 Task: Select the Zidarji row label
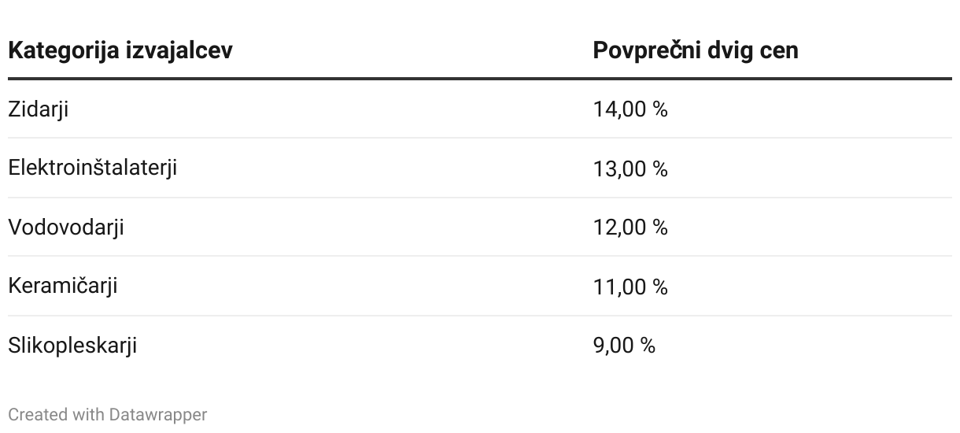coord(38,109)
